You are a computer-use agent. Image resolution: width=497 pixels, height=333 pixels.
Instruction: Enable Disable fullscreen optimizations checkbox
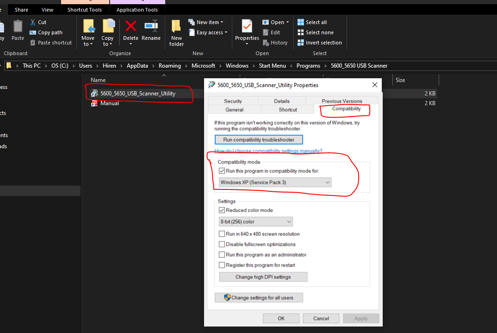(222, 244)
